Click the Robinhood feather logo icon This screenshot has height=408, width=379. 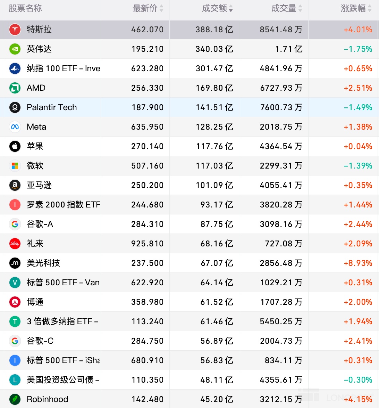point(15,399)
